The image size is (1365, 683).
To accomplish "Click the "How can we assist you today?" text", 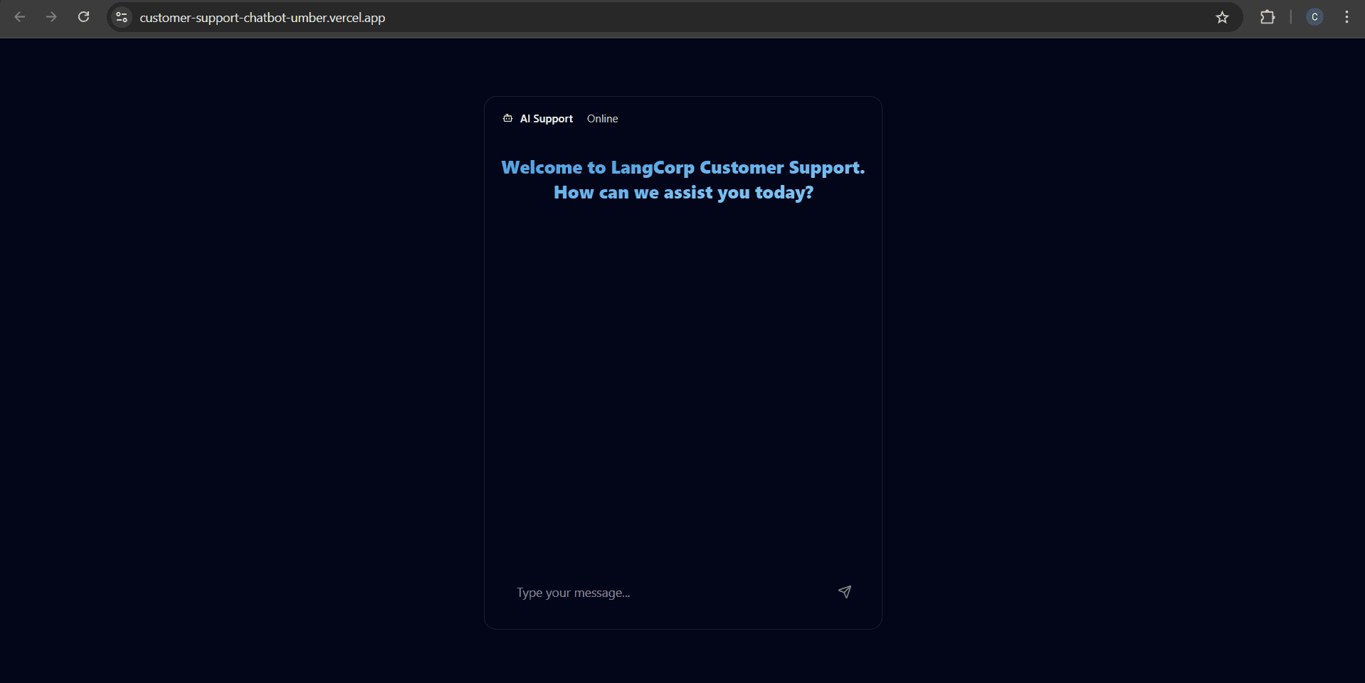I will (x=683, y=193).
